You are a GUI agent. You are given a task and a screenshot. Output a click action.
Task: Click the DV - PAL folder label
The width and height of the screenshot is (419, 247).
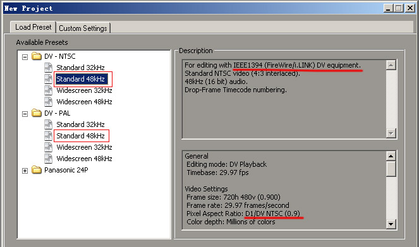[57, 113]
